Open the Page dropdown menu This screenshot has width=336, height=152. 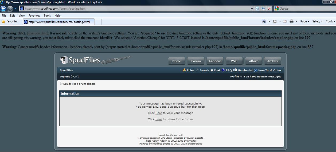pos(304,21)
